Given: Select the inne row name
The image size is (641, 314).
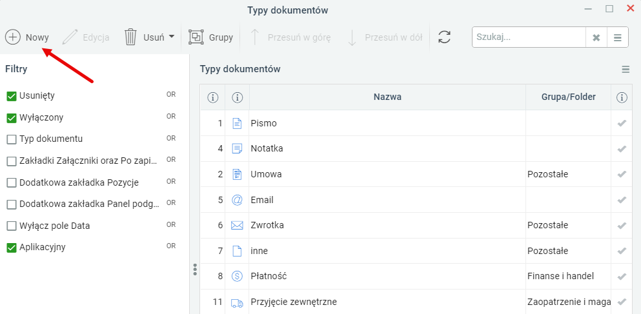Looking at the screenshot, I should (259, 251).
